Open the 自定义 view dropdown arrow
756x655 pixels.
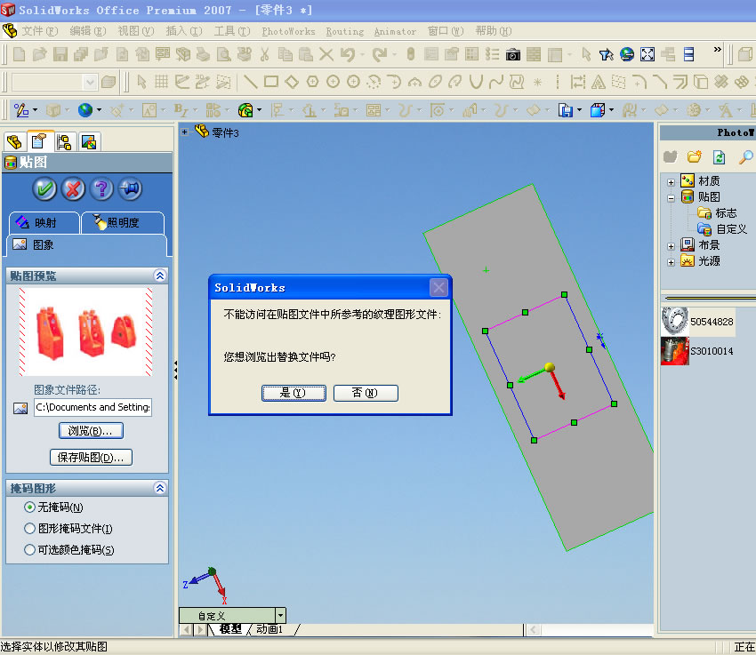click(280, 616)
